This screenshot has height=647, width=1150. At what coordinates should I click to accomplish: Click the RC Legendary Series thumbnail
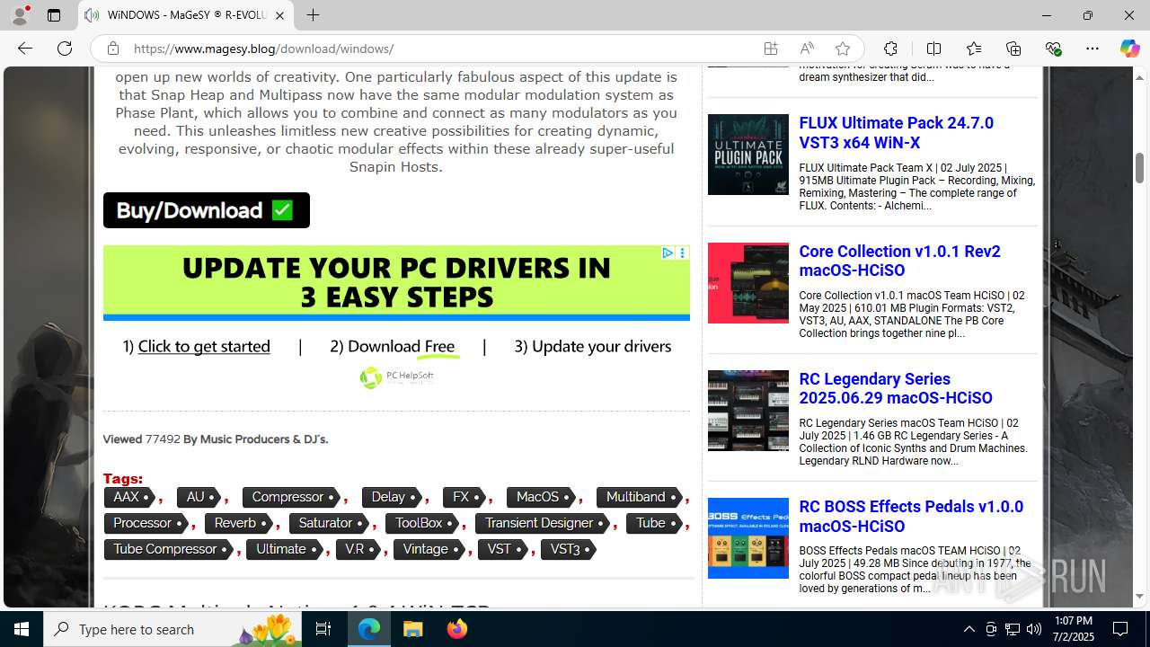[x=748, y=411]
